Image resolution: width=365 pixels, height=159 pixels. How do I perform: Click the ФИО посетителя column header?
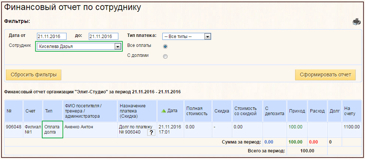(90, 111)
